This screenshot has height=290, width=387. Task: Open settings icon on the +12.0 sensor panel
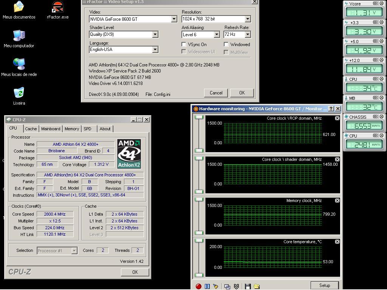(376, 60)
